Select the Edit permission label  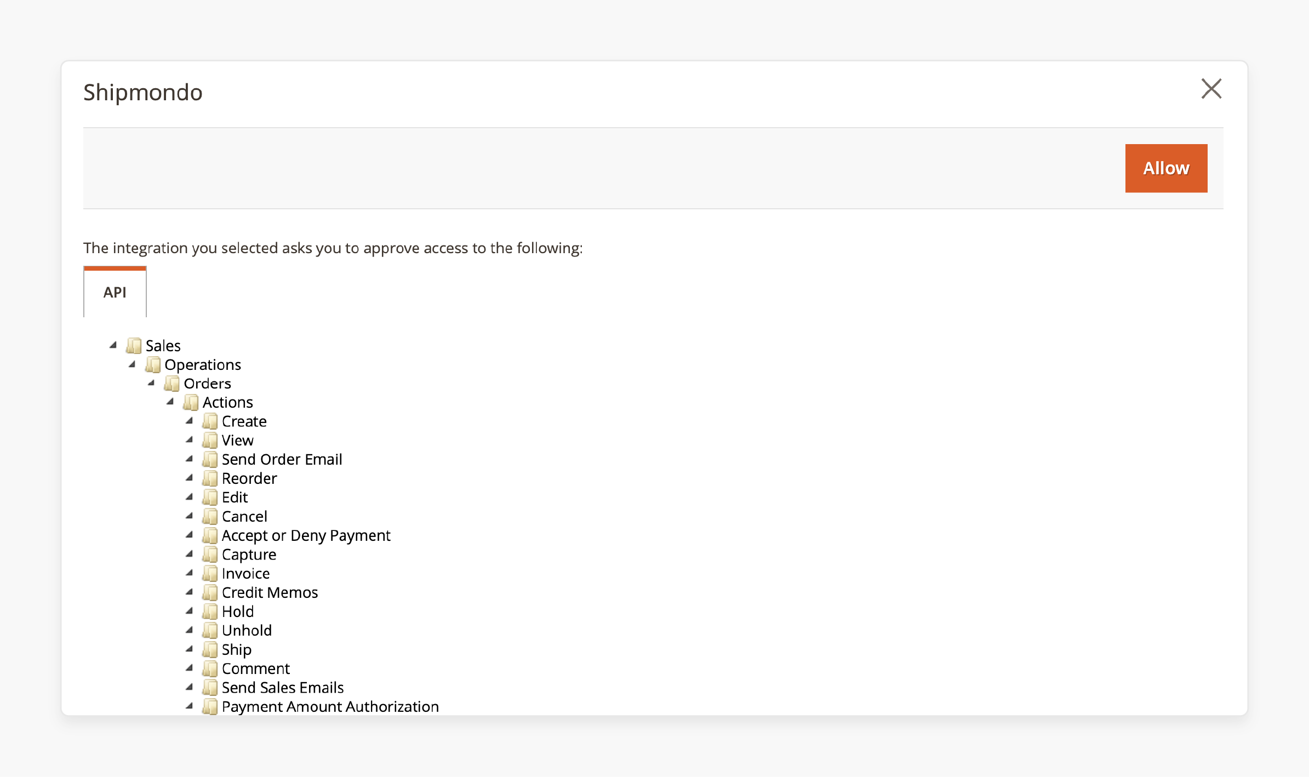(235, 498)
